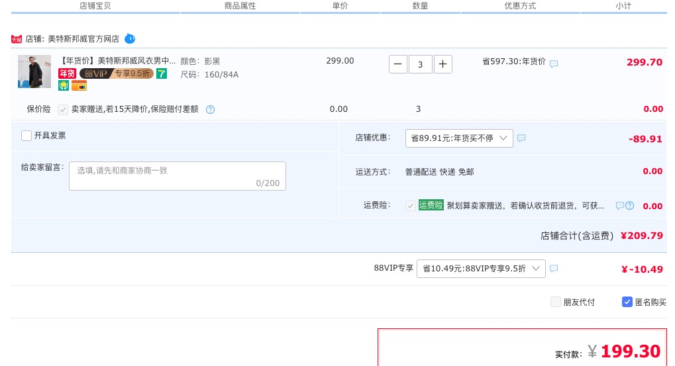Enable the 朋友代付 checkbox
The height and width of the screenshot is (366, 675).
click(x=555, y=302)
